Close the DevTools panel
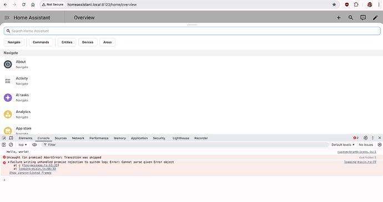This screenshot has height=202, width=383. 380,138
